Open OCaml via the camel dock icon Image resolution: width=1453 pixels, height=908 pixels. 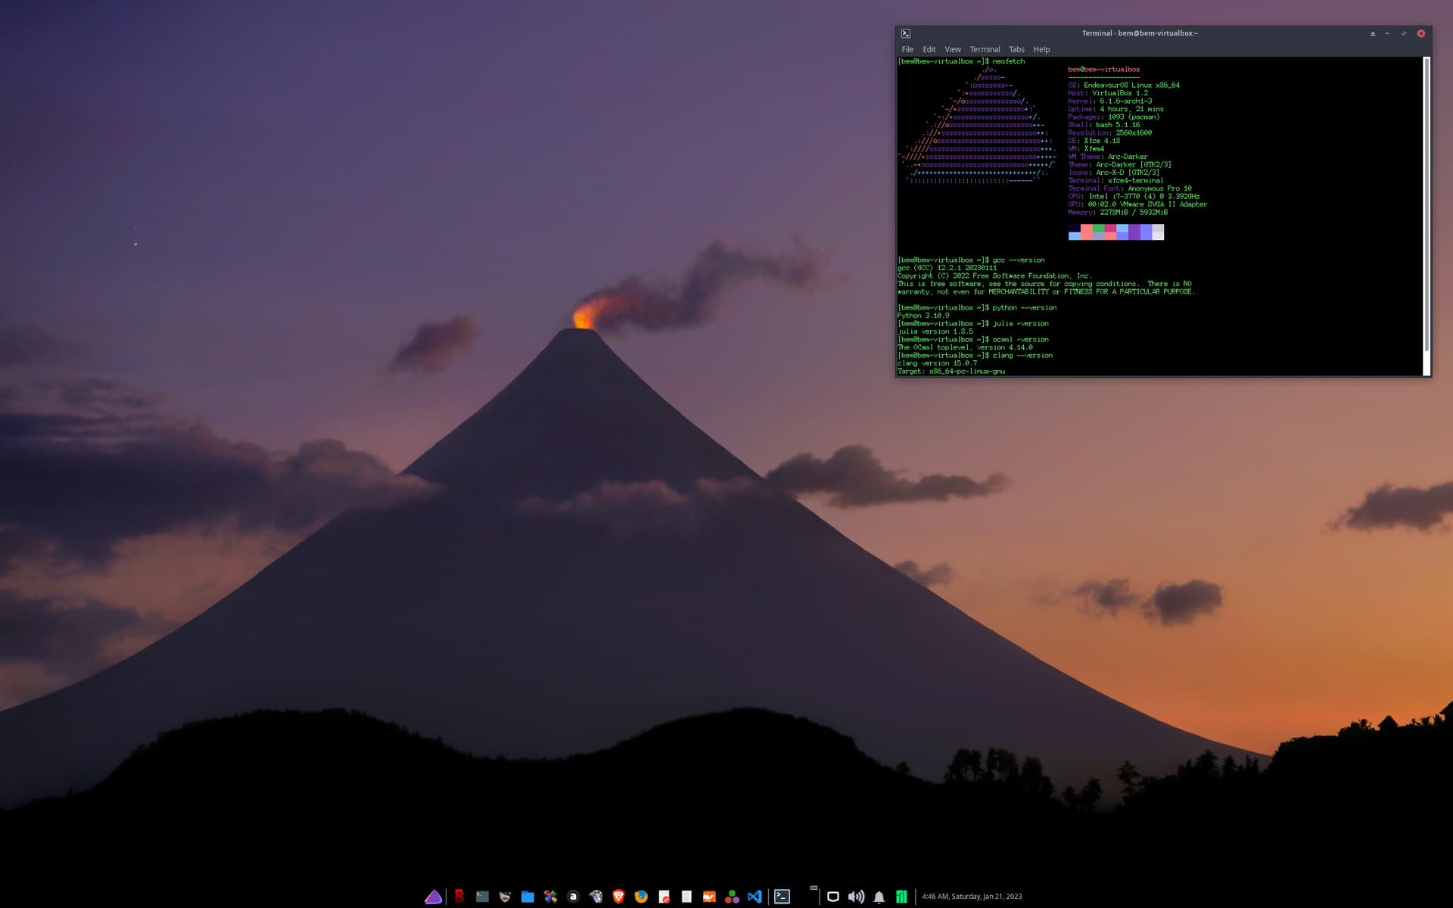pos(708,896)
